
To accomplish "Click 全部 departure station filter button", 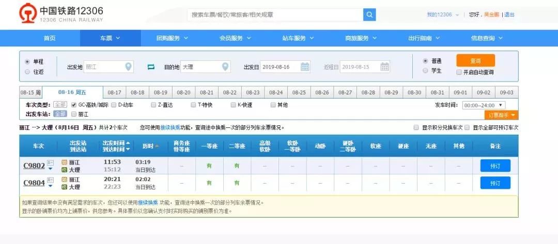I will tap(60, 114).
